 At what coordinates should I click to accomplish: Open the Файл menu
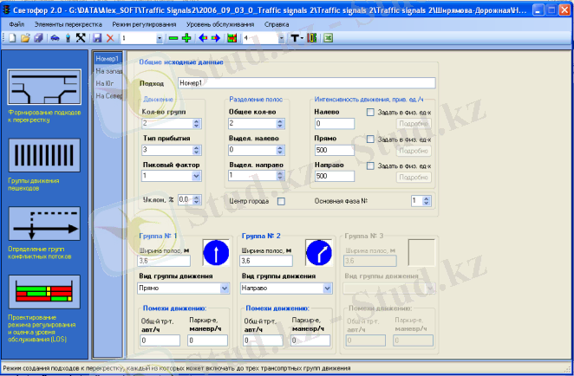16,25
